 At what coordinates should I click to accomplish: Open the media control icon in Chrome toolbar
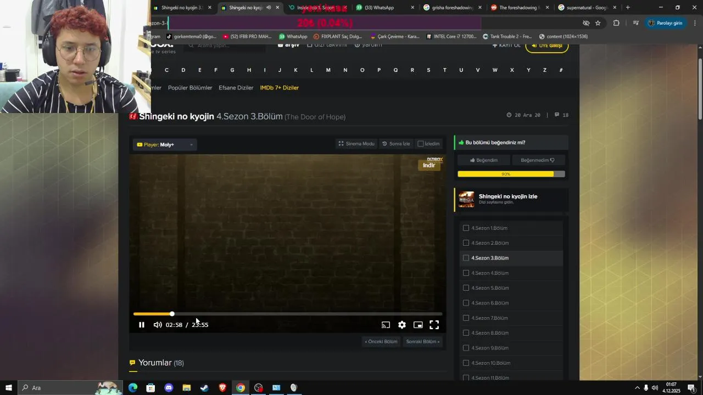635,23
